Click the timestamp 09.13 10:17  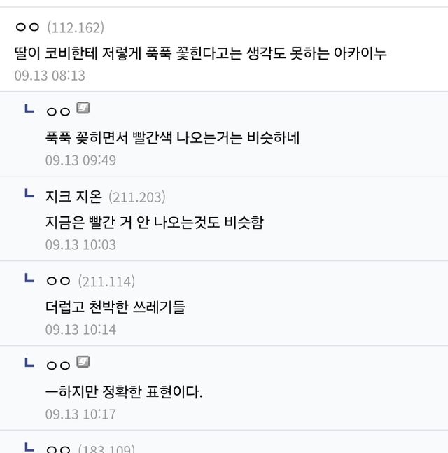(x=80, y=414)
